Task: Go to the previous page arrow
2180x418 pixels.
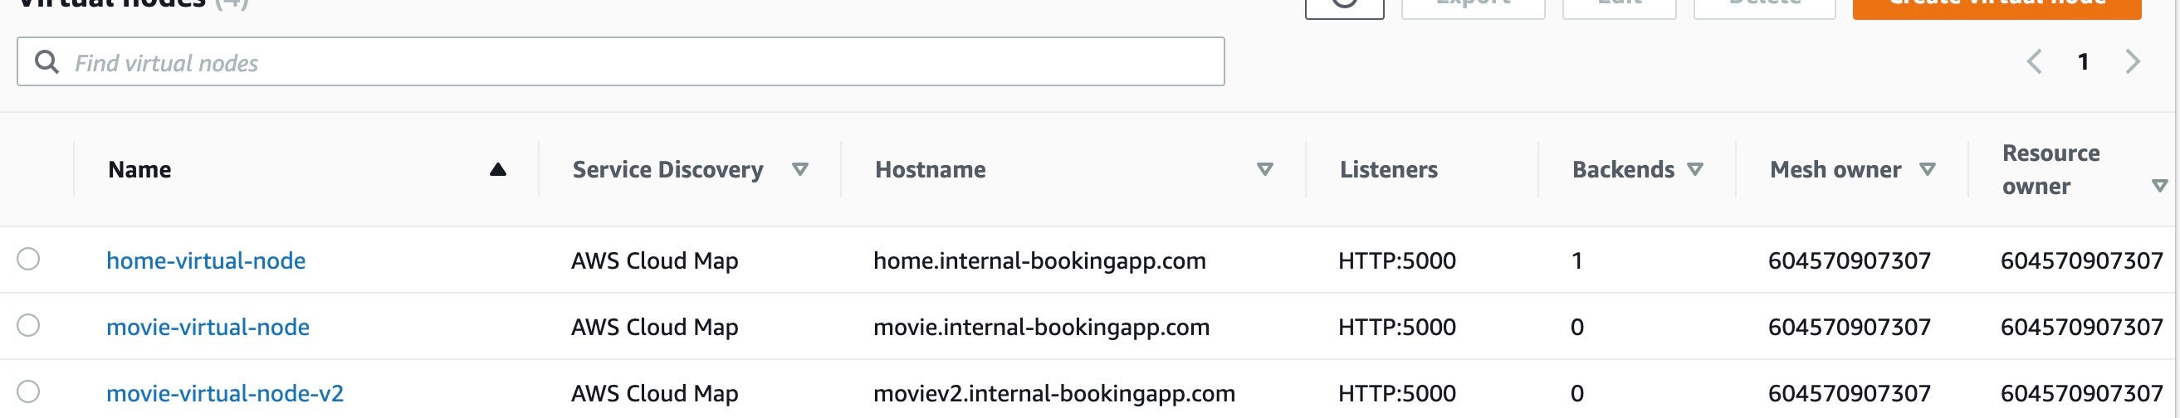Action: coord(2035,61)
